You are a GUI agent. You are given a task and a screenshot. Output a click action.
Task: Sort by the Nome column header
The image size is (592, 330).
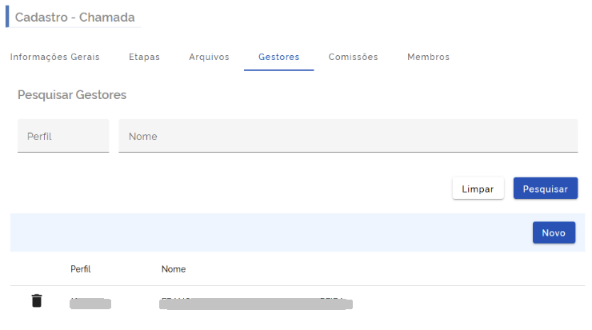coord(174,269)
